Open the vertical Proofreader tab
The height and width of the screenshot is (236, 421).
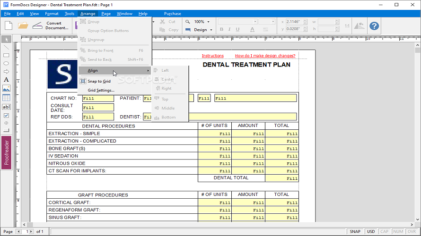point(7,152)
